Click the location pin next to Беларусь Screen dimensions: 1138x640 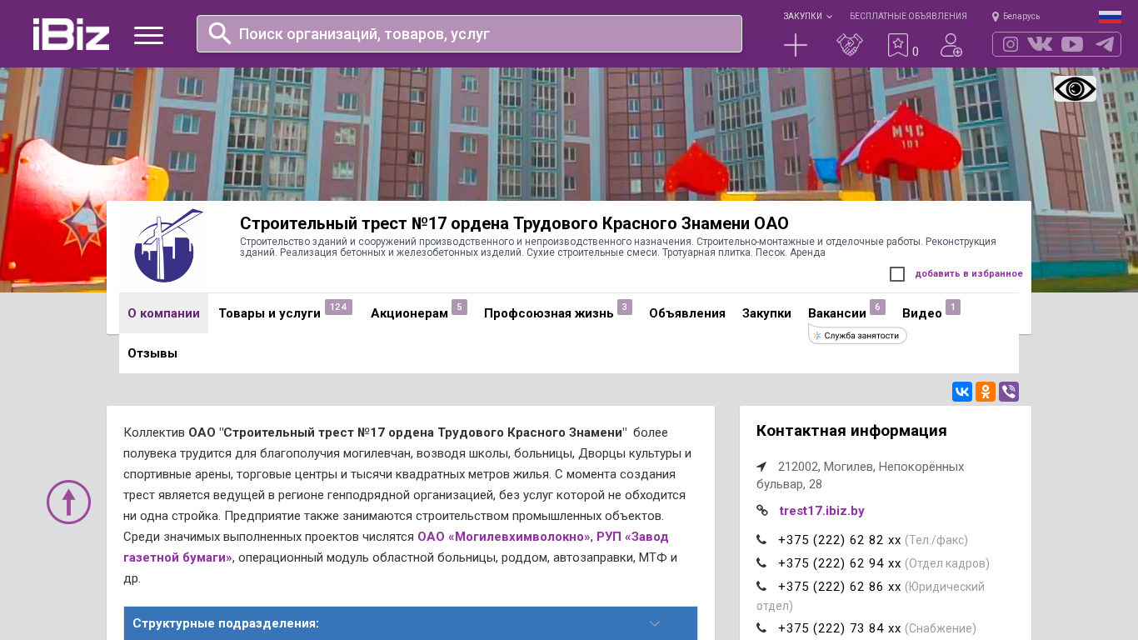point(996,17)
